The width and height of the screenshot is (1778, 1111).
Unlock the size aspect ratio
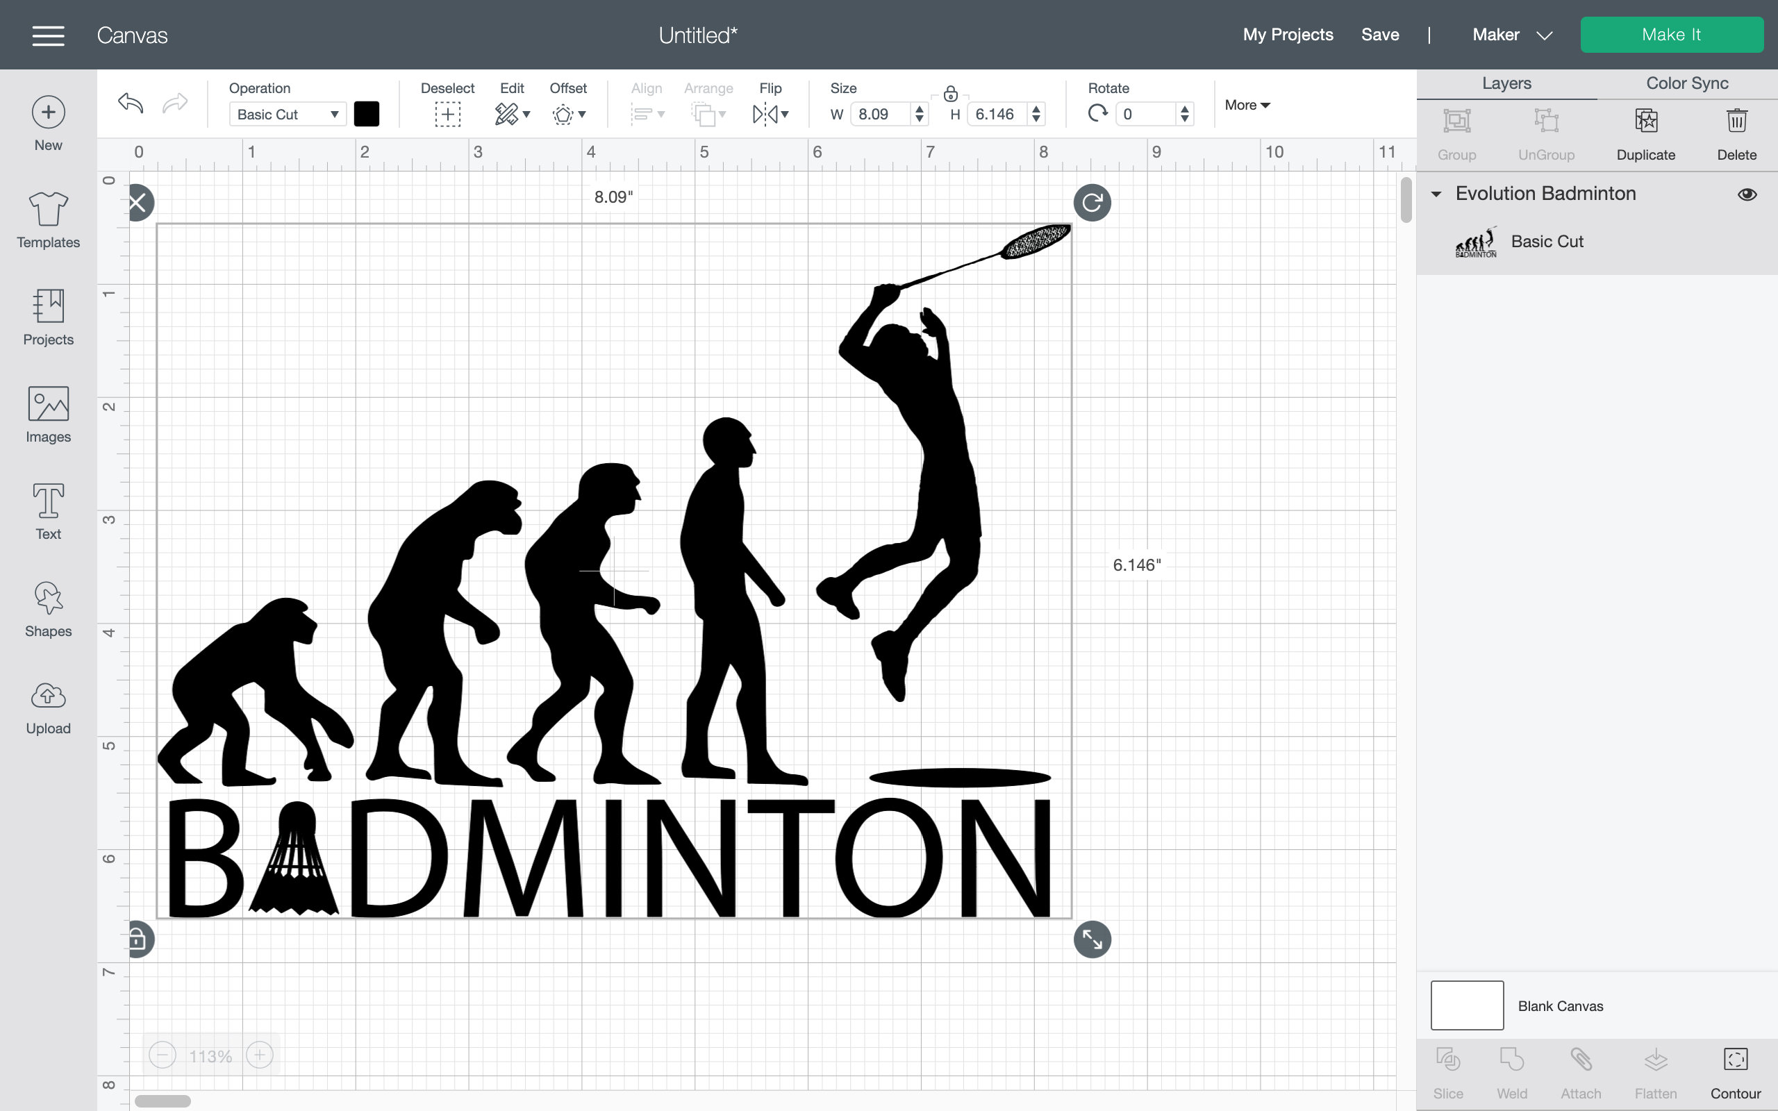[951, 94]
